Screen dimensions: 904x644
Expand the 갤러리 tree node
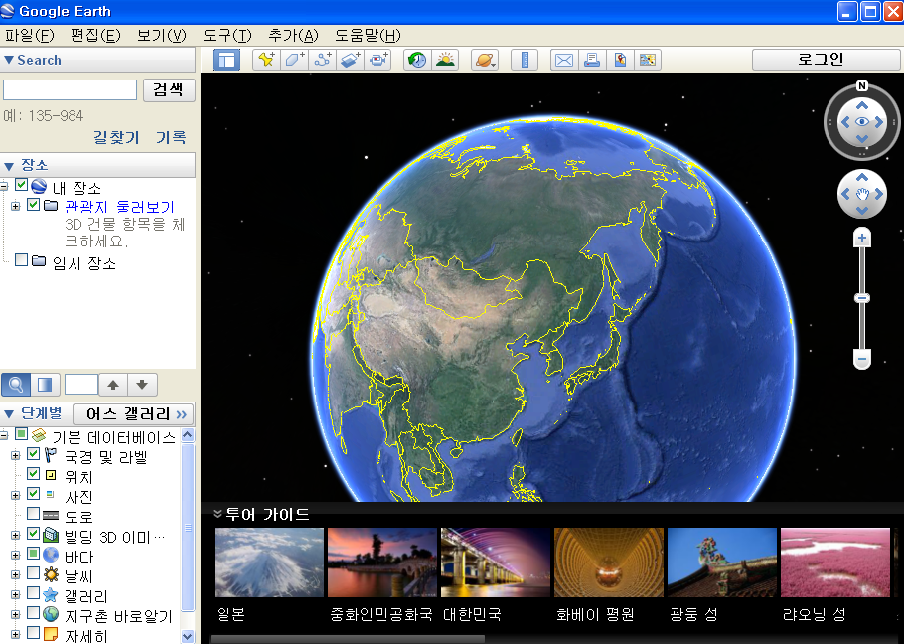tap(16, 595)
